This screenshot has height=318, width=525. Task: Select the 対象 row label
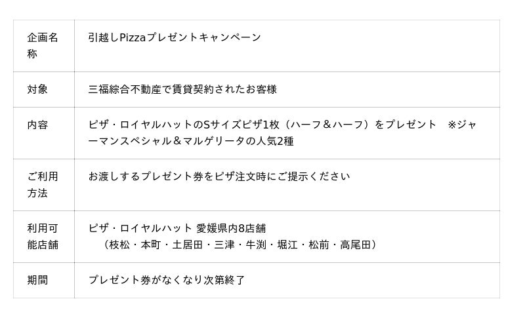[x=37, y=89]
